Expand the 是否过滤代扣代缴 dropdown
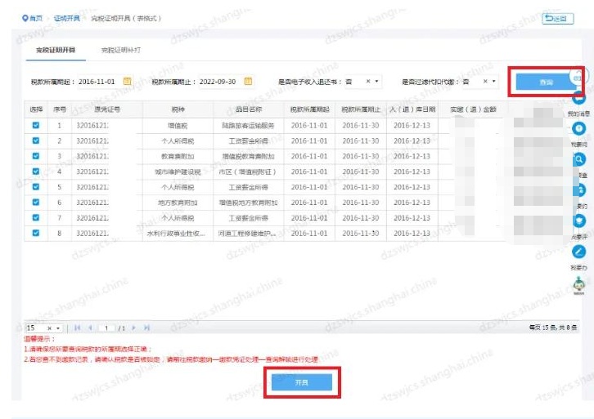The width and height of the screenshot is (594, 419). (x=493, y=82)
